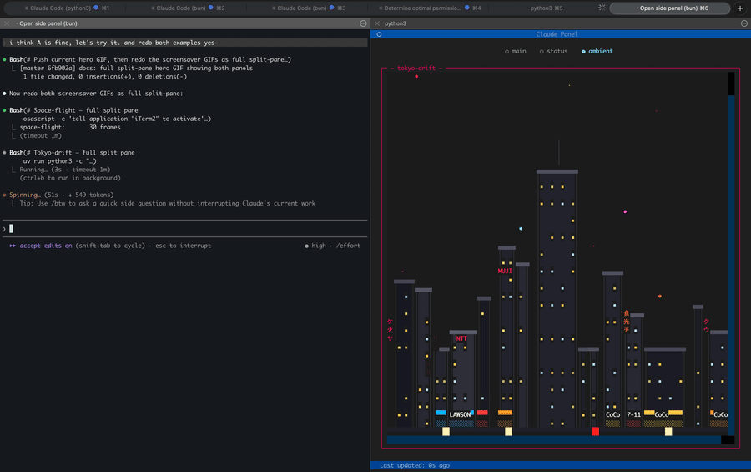Click the NTT sign on building
The image size is (751, 472).
click(x=461, y=338)
